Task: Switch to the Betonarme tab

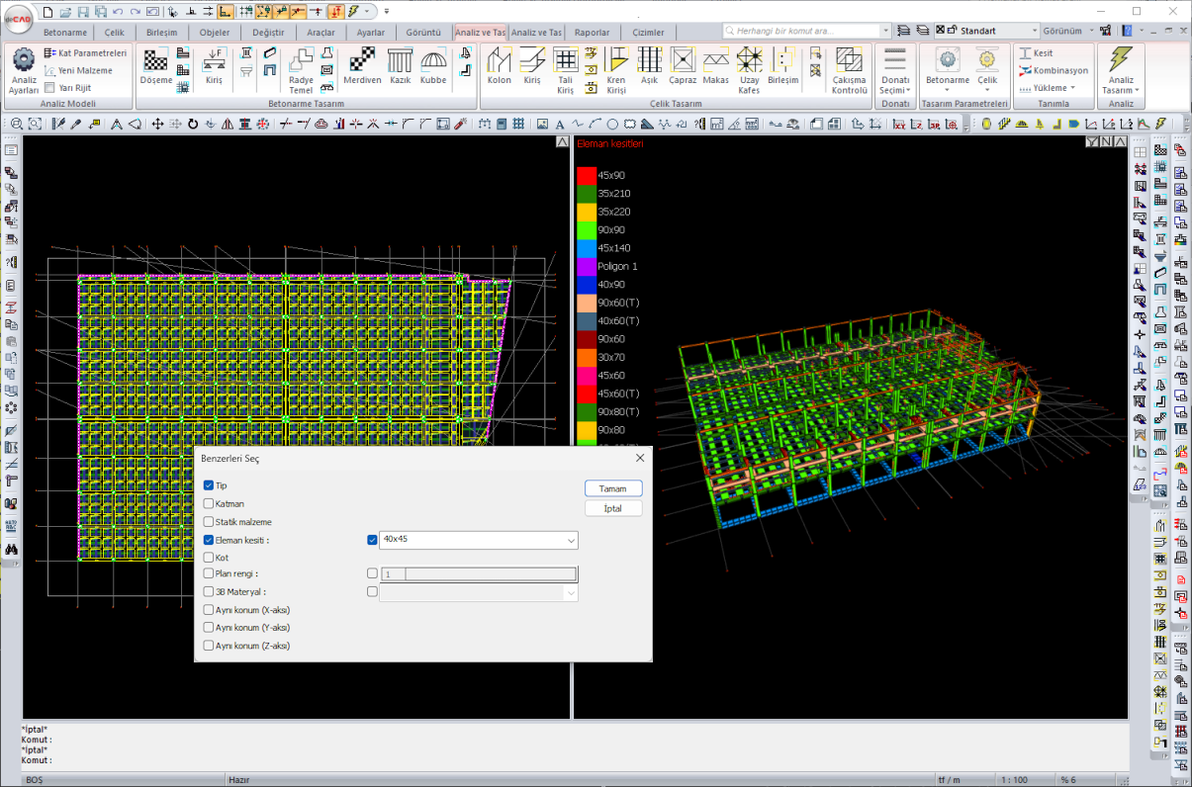Action: click(64, 32)
